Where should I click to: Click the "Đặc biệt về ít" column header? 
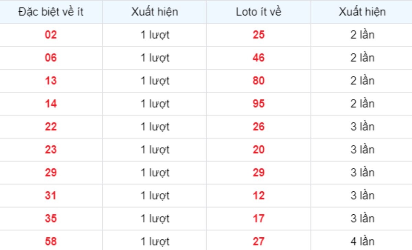pyautogui.click(x=51, y=12)
